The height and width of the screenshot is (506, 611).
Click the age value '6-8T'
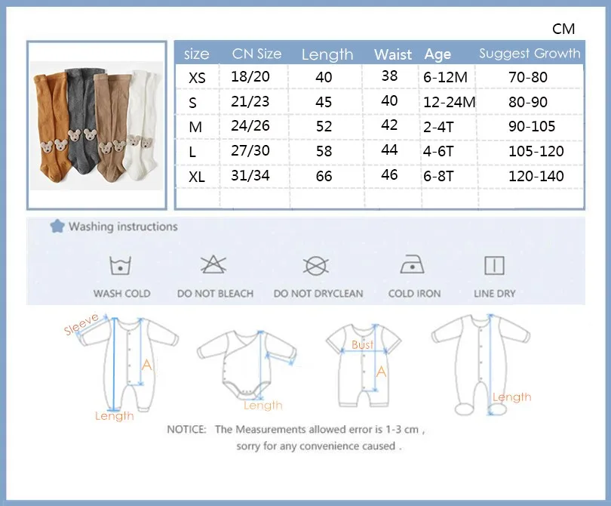pos(438,176)
